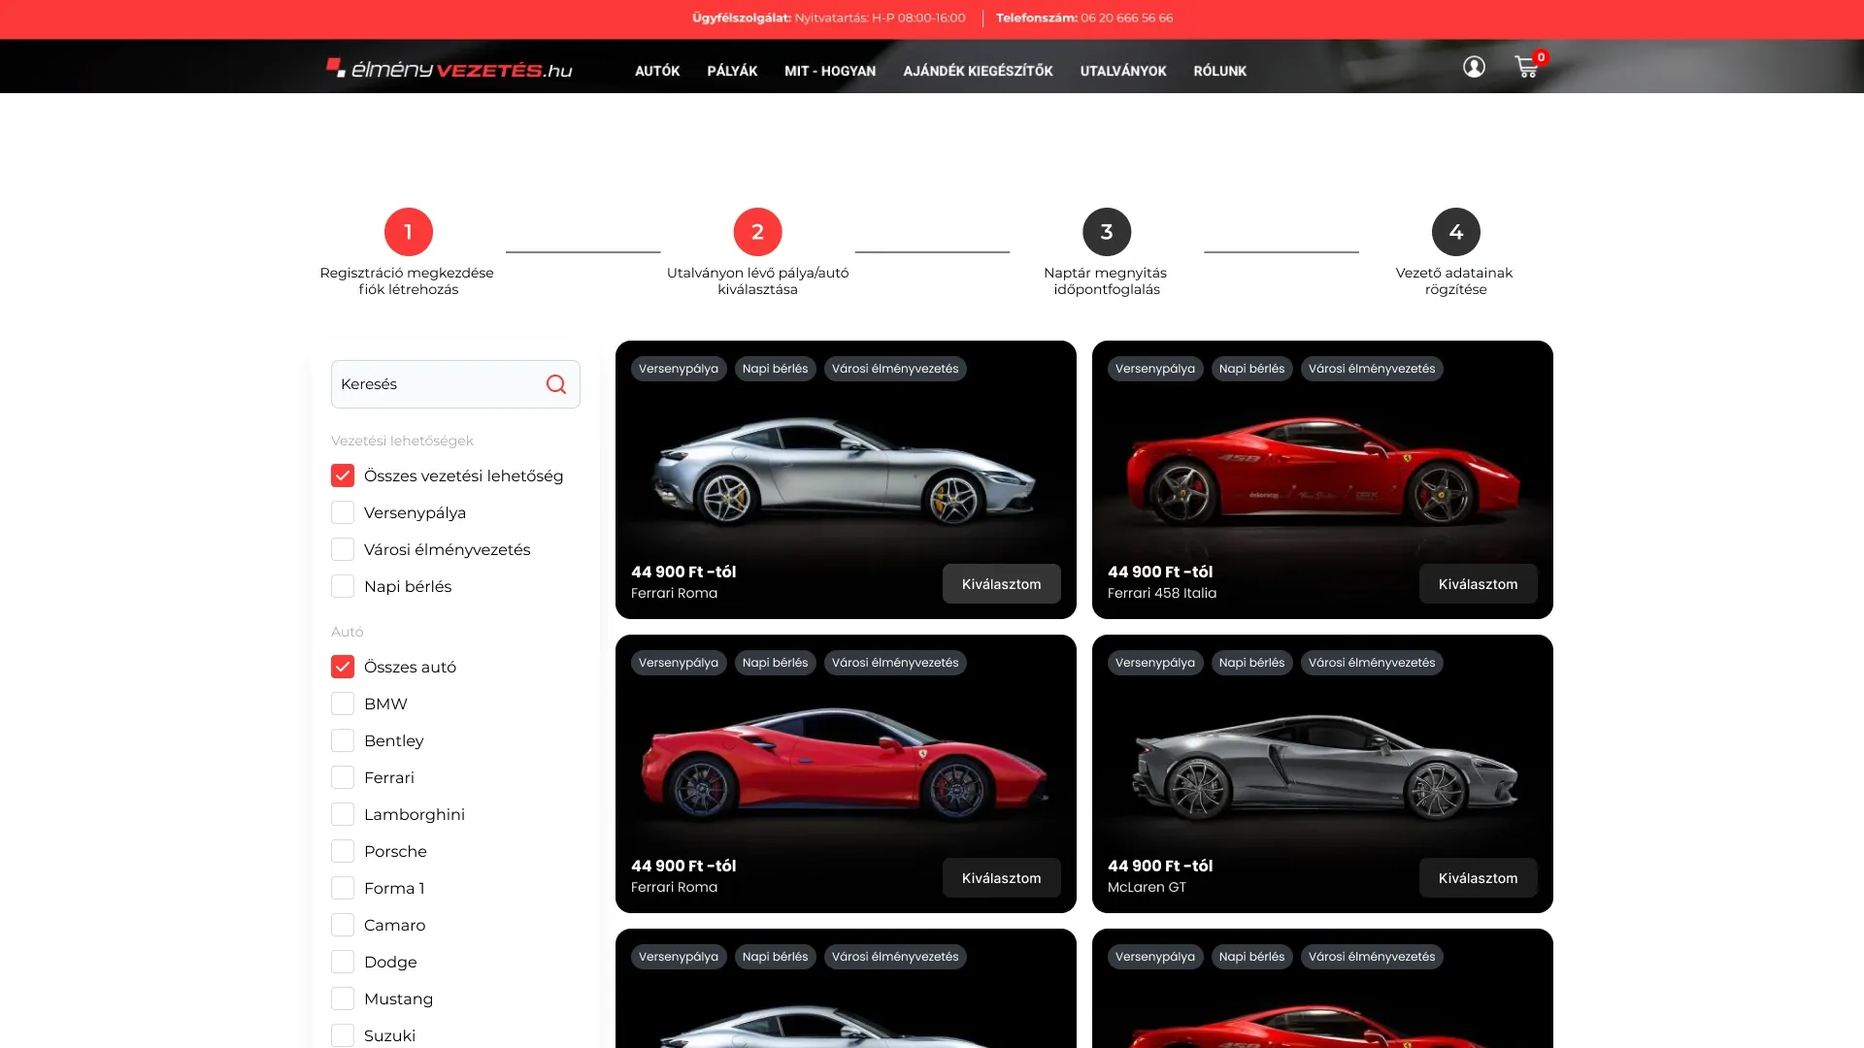
Task: Click the 44 900 Ft-tól price on McLaren GT
Action: point(1160,866)
